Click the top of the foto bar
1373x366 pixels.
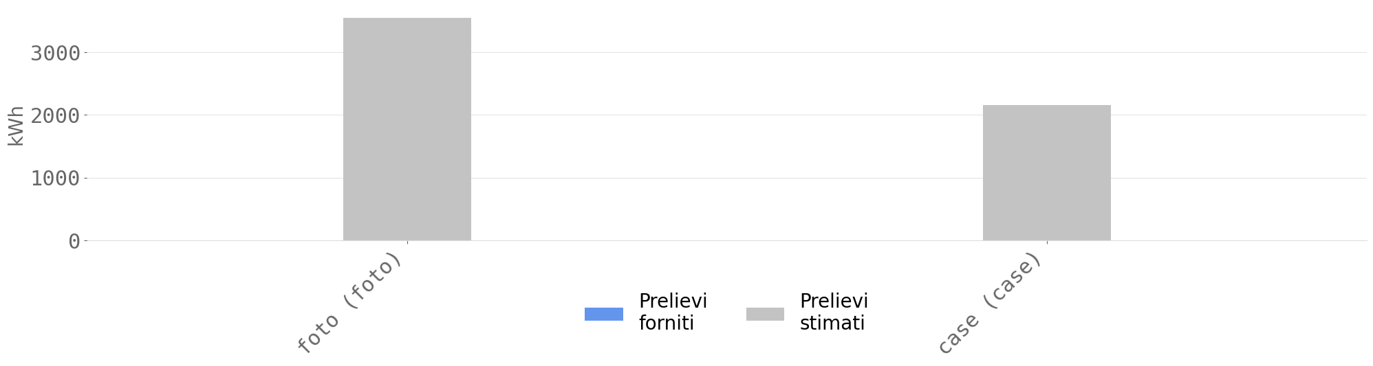coord(407,19)
